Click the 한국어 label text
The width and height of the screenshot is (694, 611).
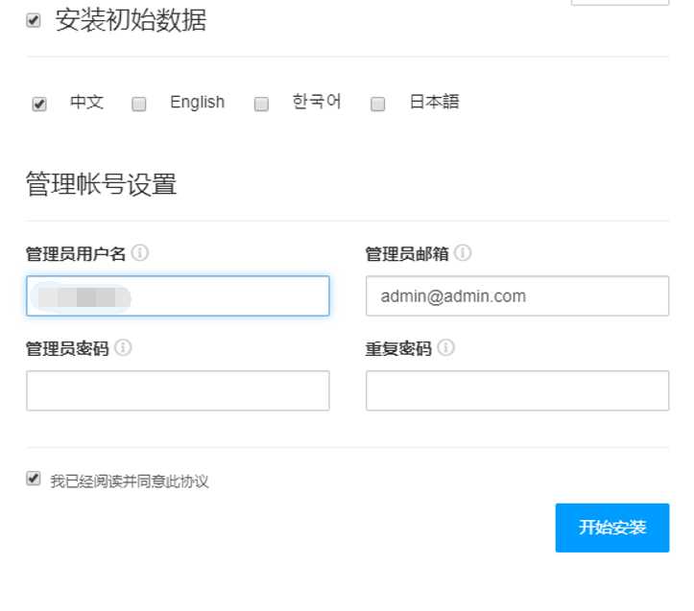(317, 103)
